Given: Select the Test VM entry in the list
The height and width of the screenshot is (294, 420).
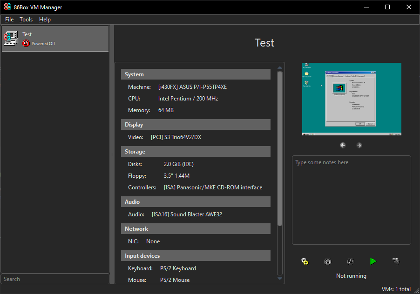Looking at the screenshot, I should 55,38.
